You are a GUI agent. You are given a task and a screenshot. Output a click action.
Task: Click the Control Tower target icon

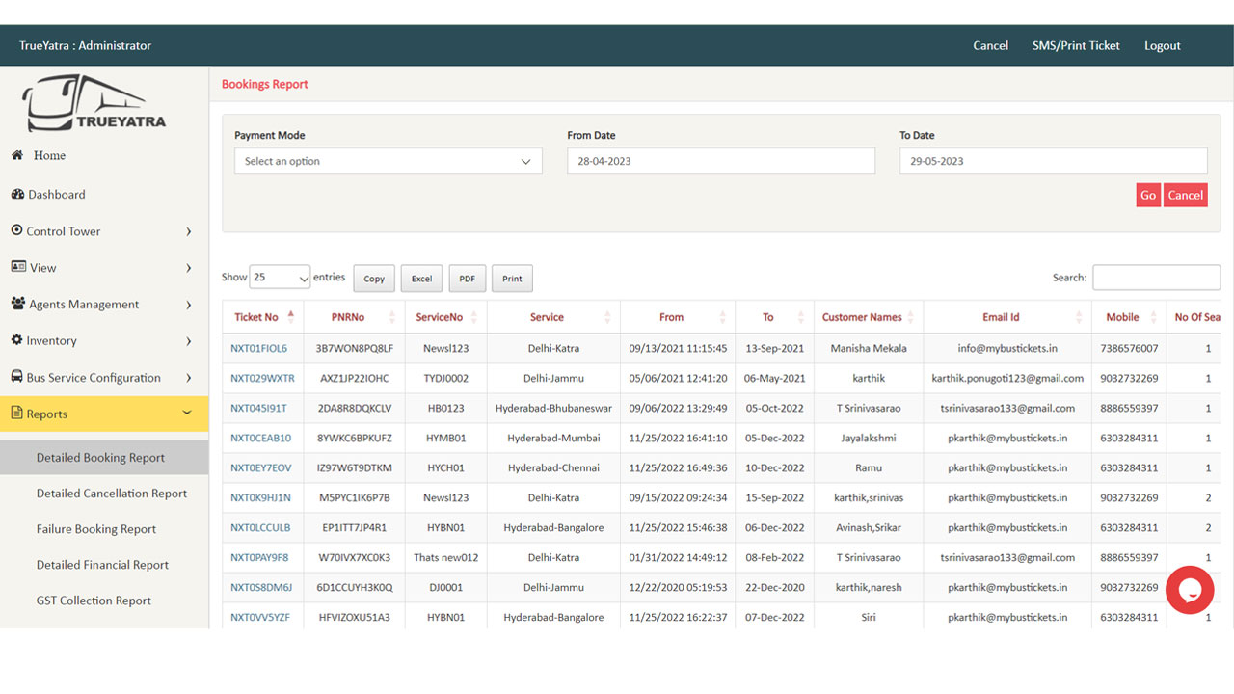pyautogui.click(x=17, y=230)
